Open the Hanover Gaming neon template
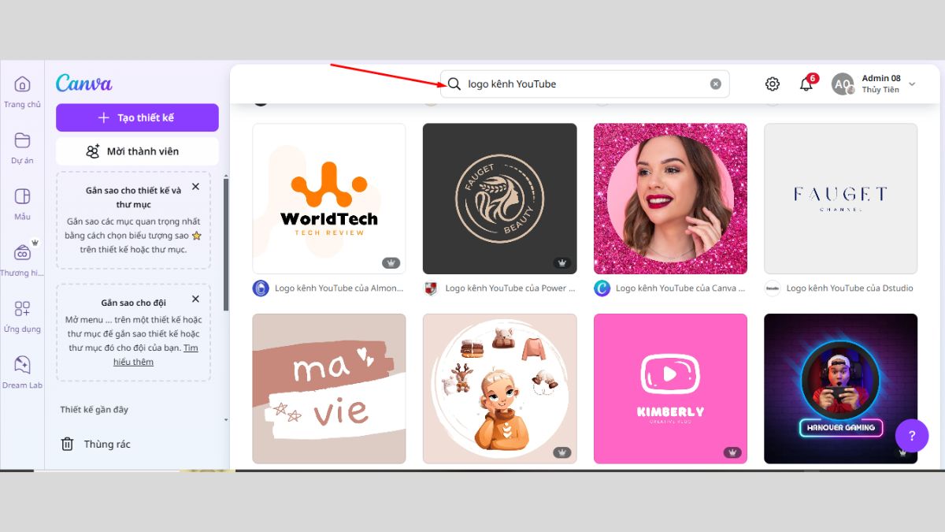 tap(840, 389)
